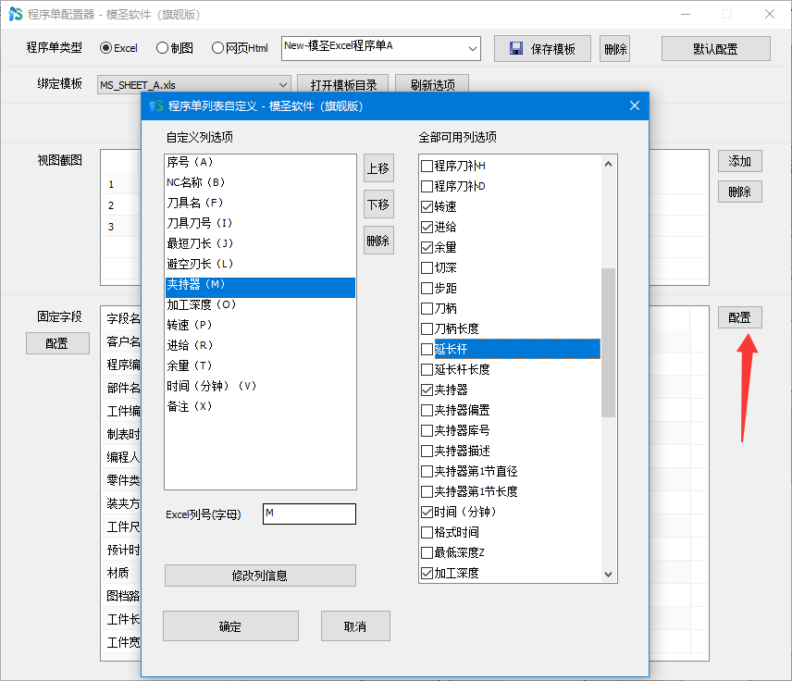Close the main 程序单配置器 window
This screenshot has width=792, height=681.
769,14
